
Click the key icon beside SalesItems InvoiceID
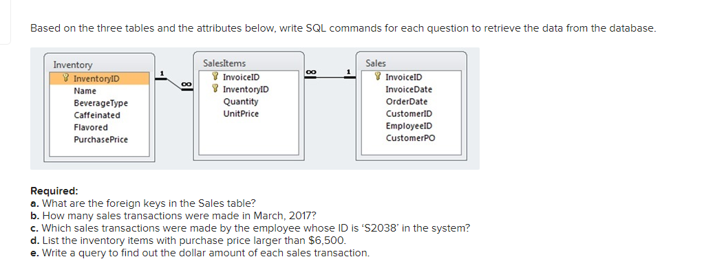[215, 77]
